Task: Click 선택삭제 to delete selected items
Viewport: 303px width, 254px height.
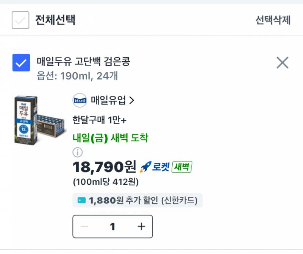Action: [x=274, y=21]
